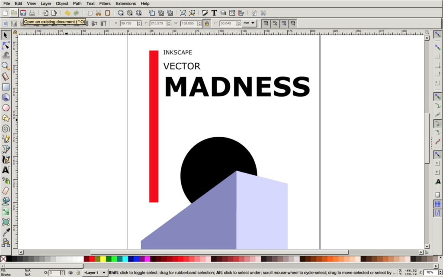The width and height of the screenshot is (443, 277).
Task: Paste from clipboard icon
Action: 107,13
